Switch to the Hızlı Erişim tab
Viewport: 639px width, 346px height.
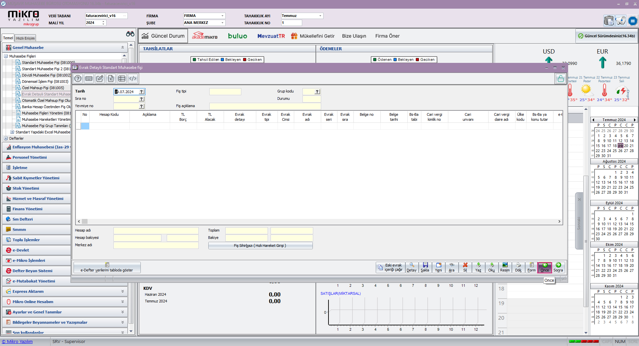pyautogui.click(x=25, y=38)
